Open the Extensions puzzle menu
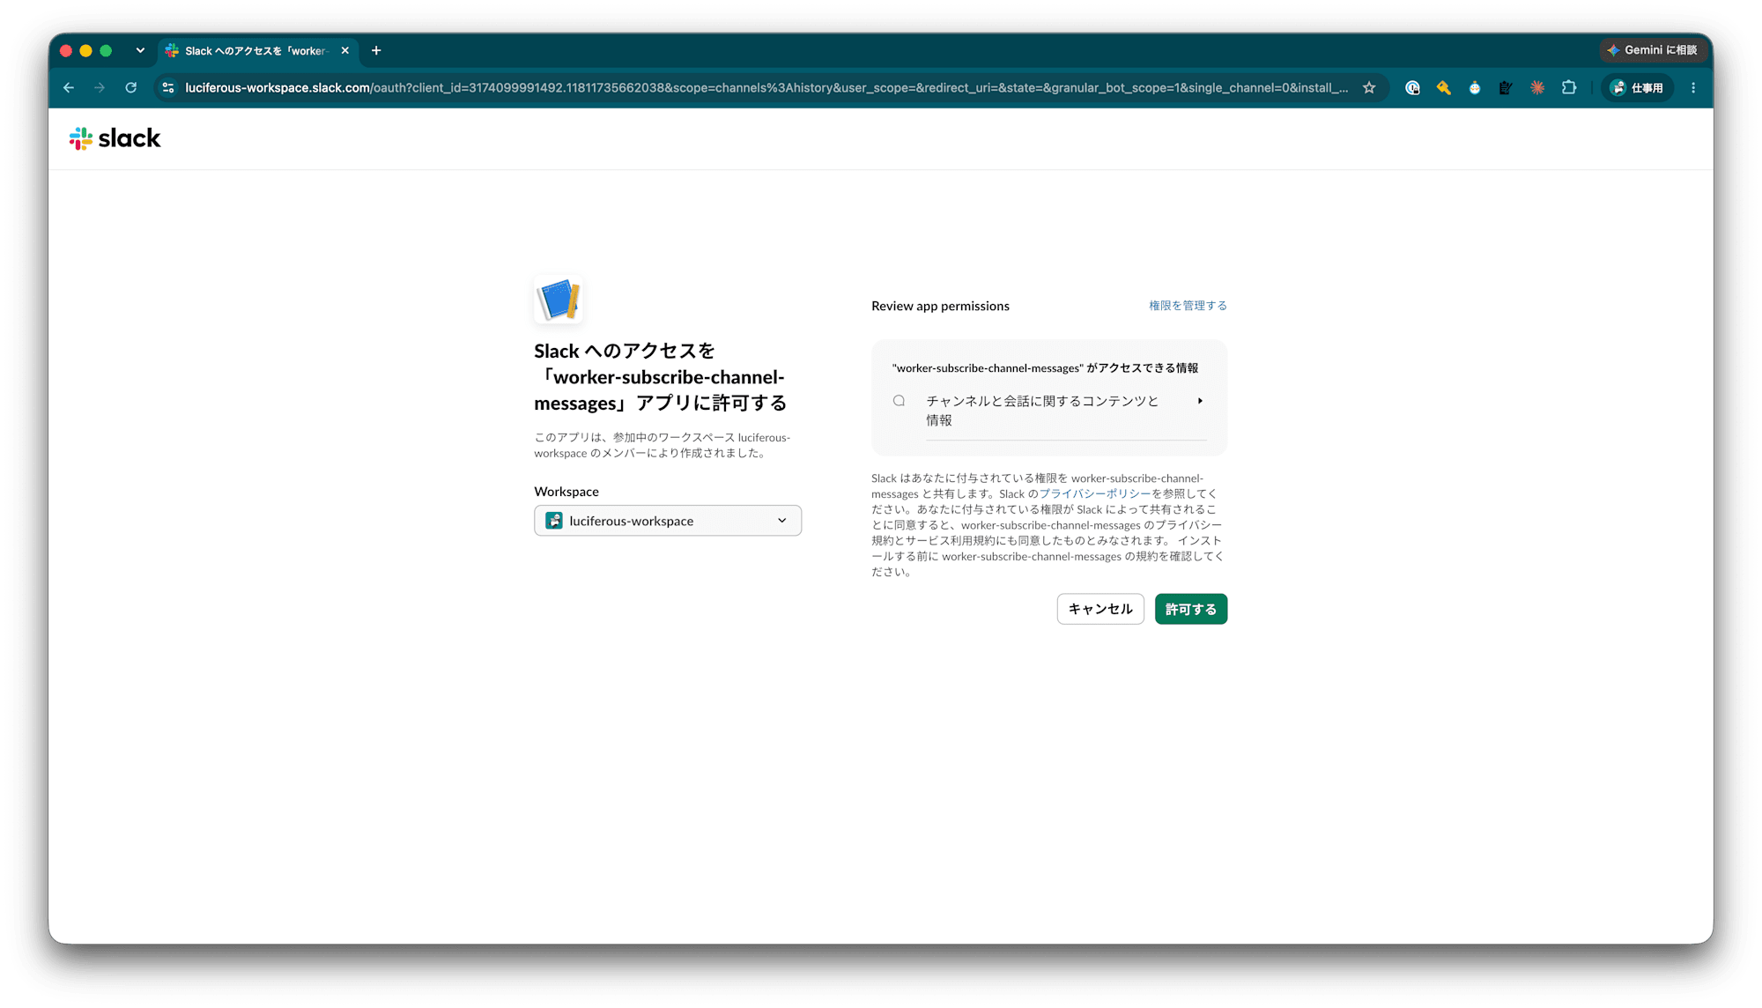This screenshot has height=1008, width=1762. click(x=1569, y=88)
